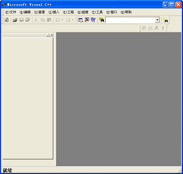Expand the Find combo box dropdown arrow

157,20
